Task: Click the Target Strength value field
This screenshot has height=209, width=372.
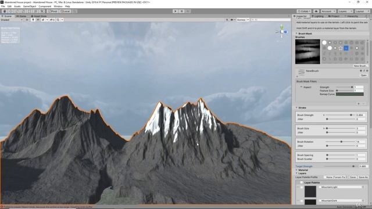Action: [x=363, y=167]
